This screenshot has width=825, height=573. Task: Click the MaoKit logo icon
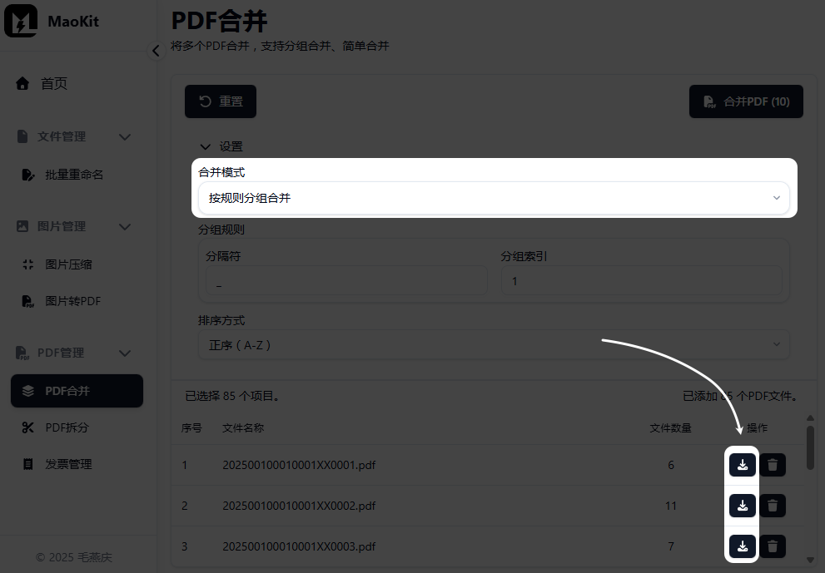click(x=21, y=22)
